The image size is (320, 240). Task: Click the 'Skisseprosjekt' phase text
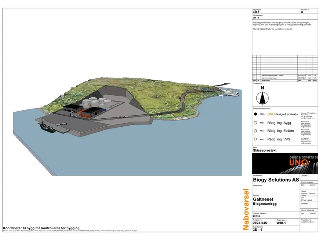pos(265,150)
